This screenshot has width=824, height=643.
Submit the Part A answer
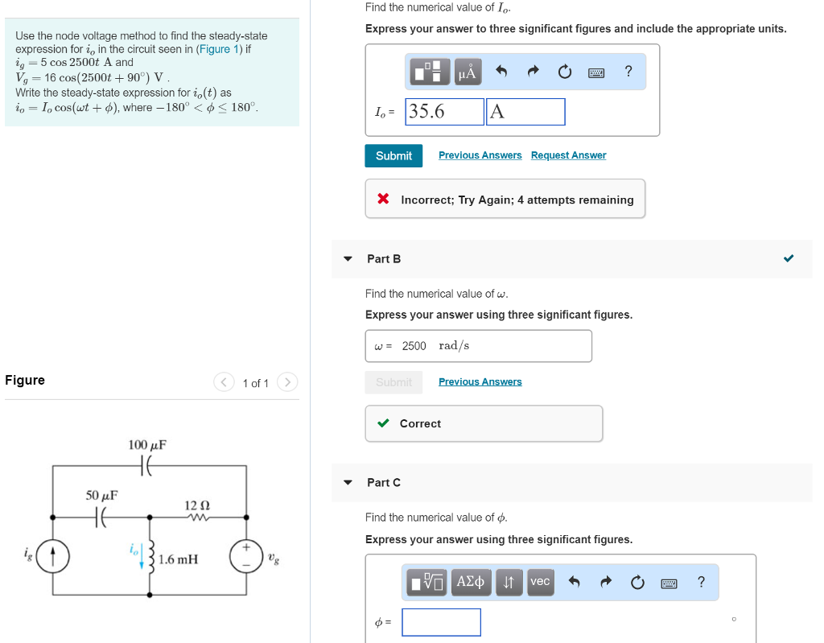pyautogui.click(x=393, y=155)
